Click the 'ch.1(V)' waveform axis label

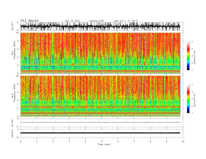[x=12, y=26]
